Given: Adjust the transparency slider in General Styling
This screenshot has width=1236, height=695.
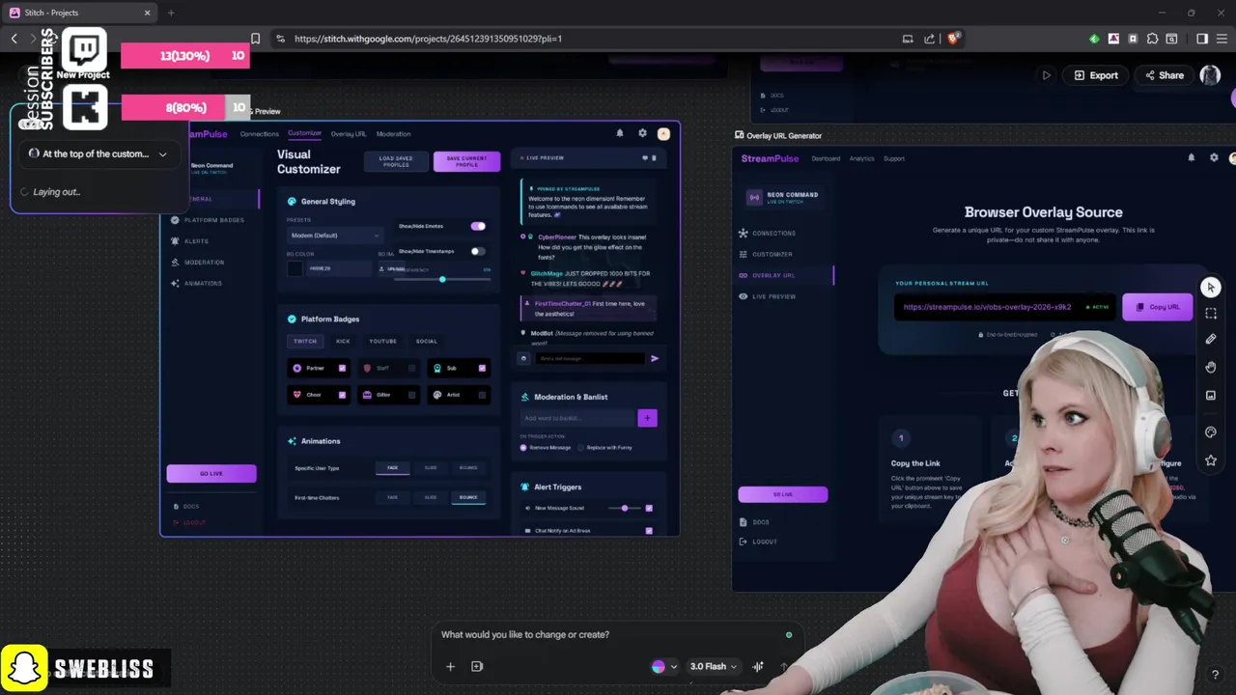Looking at the screenshot, I should click(442, 279).
